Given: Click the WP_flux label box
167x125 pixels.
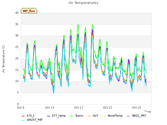Looking at the screenshot, I should click(29, 11).
